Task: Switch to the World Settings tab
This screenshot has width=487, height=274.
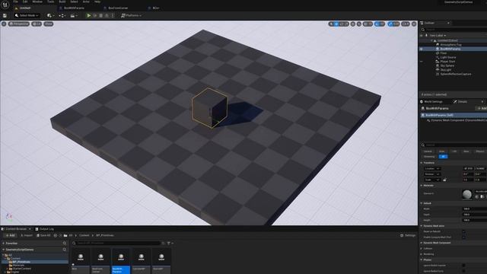Action: tap(431, 101)
